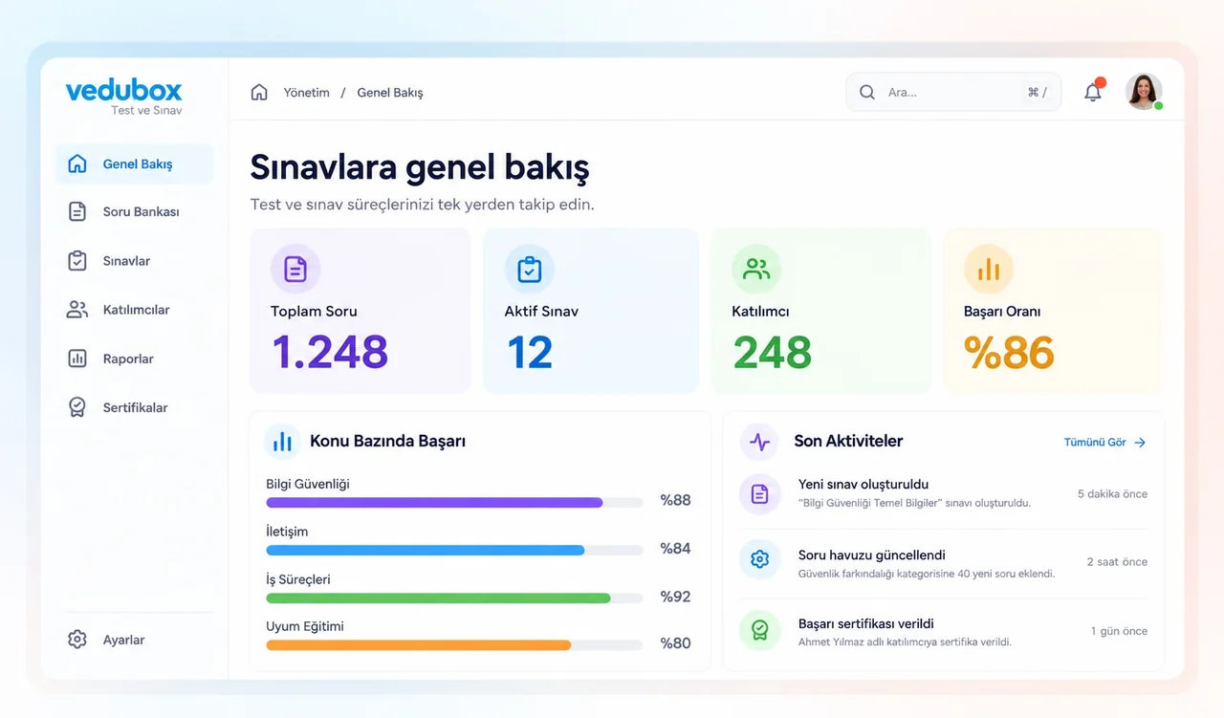Screen dimensions: 1224x718
Task: Click the Sertifikalar badge icon
Action: [77, 407]
